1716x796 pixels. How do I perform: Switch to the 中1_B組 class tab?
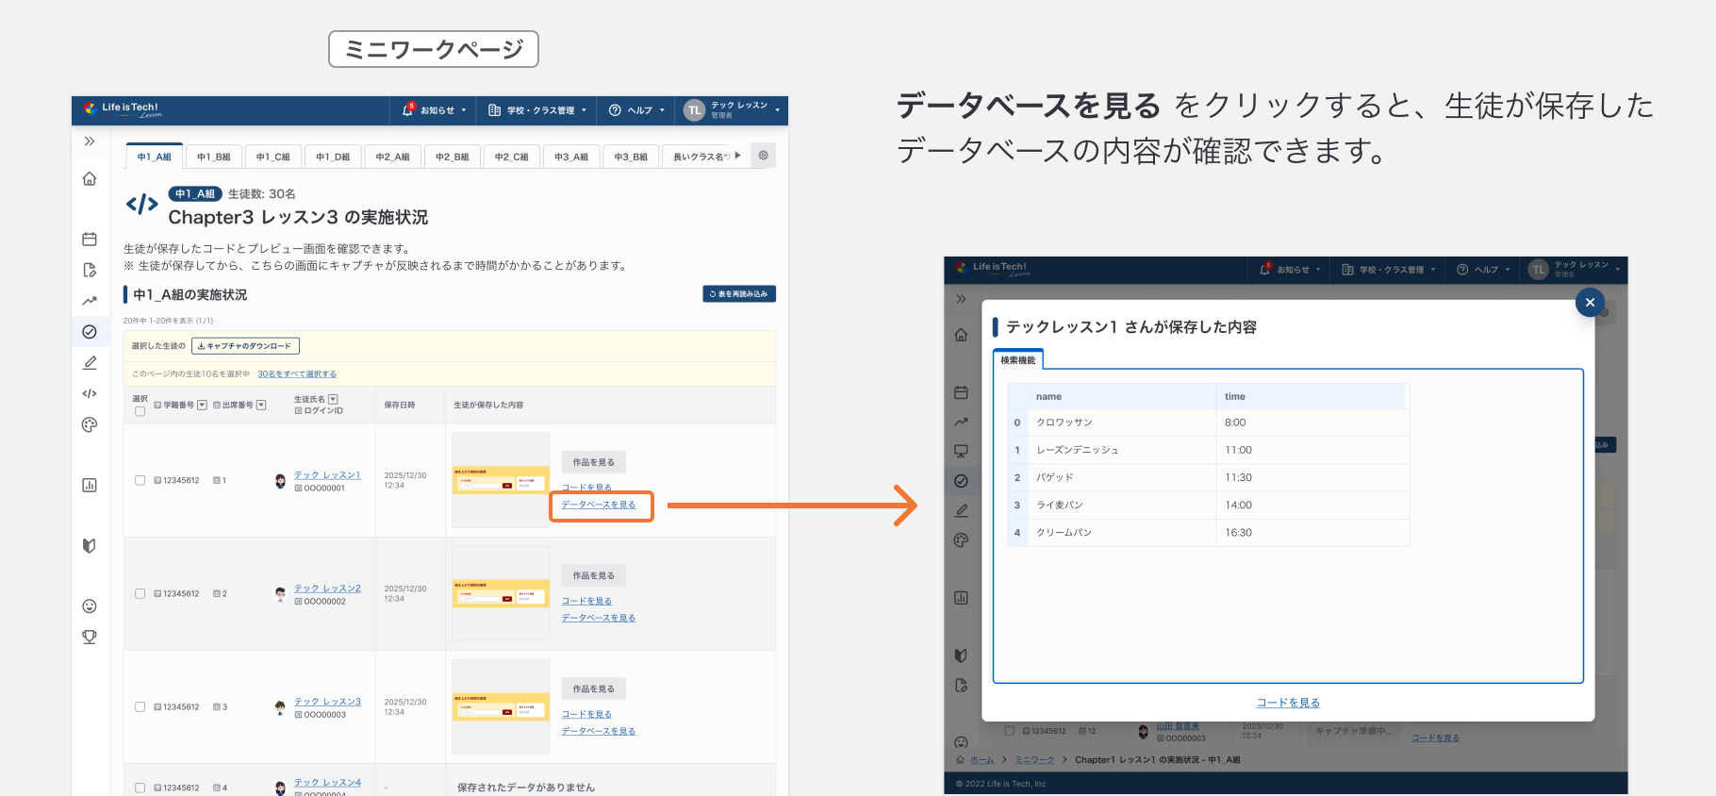click(213, 157)
